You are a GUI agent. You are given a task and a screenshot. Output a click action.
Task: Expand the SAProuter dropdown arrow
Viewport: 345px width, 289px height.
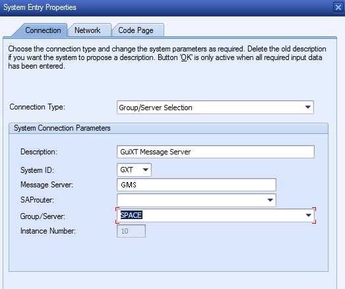pos(270,200)
